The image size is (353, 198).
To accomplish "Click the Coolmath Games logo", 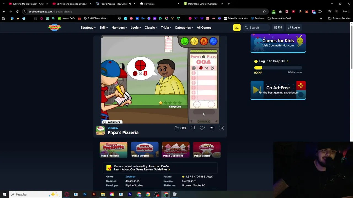I will [55, 28].
